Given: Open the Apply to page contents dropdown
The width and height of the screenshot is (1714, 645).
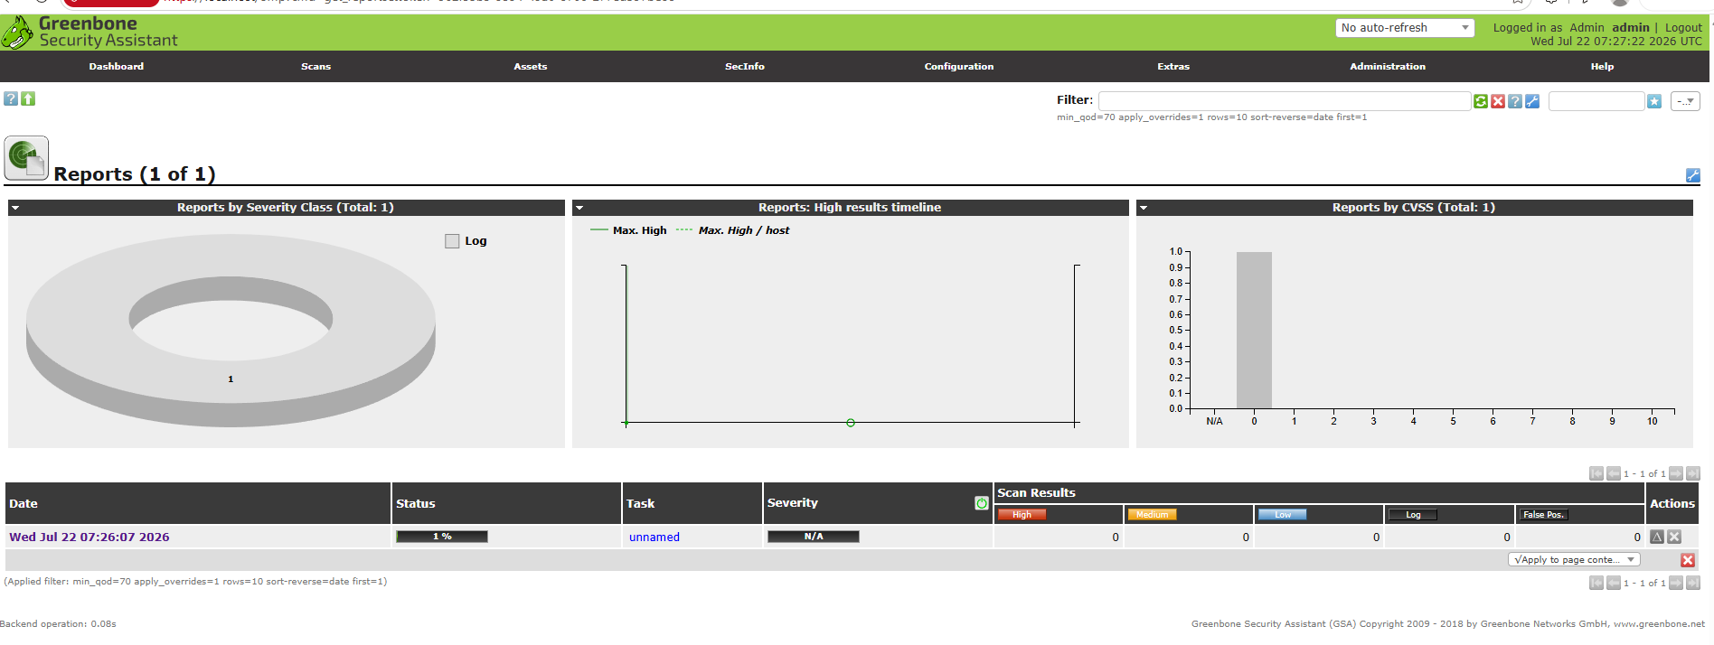Looking at the screenshot, I should pyautogui.click(x=1574, y=560).
